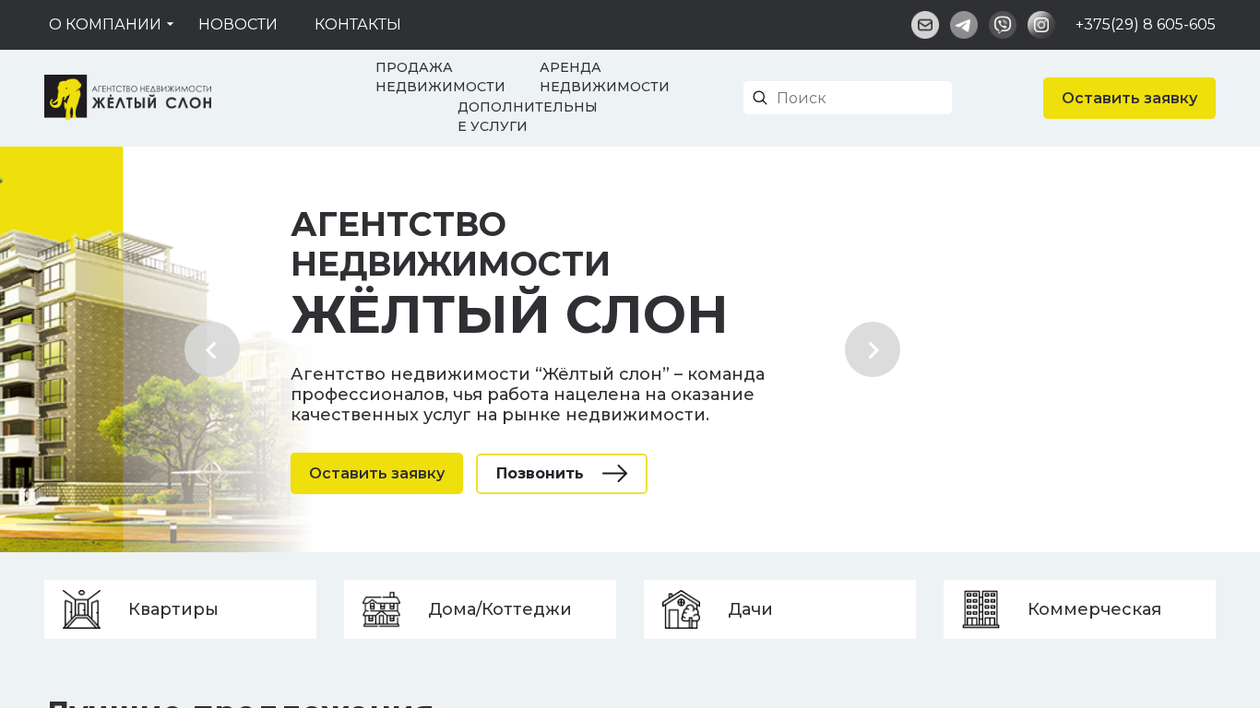Viewport: 1260px width, 708px height.
Task: Click the Поиск search field
Action: 848,98
